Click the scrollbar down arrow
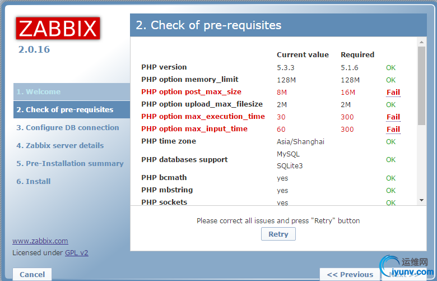 421,200
